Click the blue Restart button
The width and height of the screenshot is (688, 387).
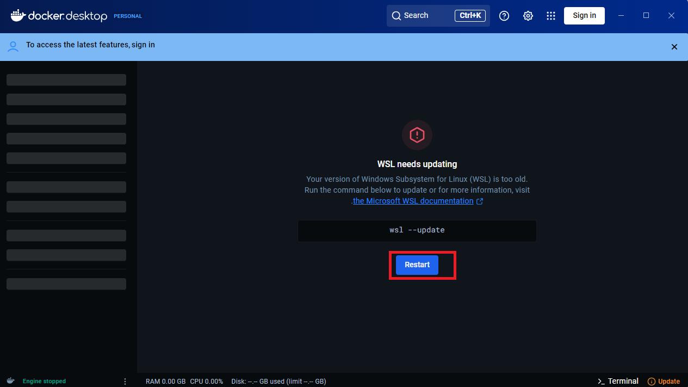click(417, 265)
